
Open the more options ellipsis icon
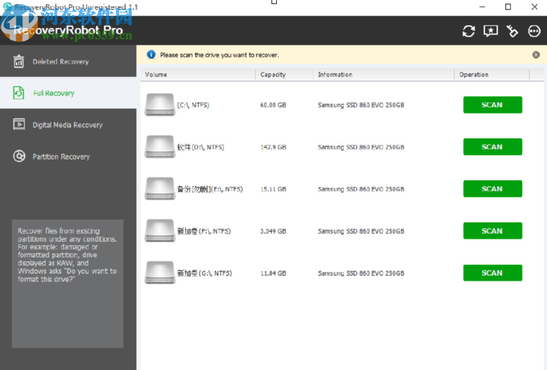(x=534, y=31)
